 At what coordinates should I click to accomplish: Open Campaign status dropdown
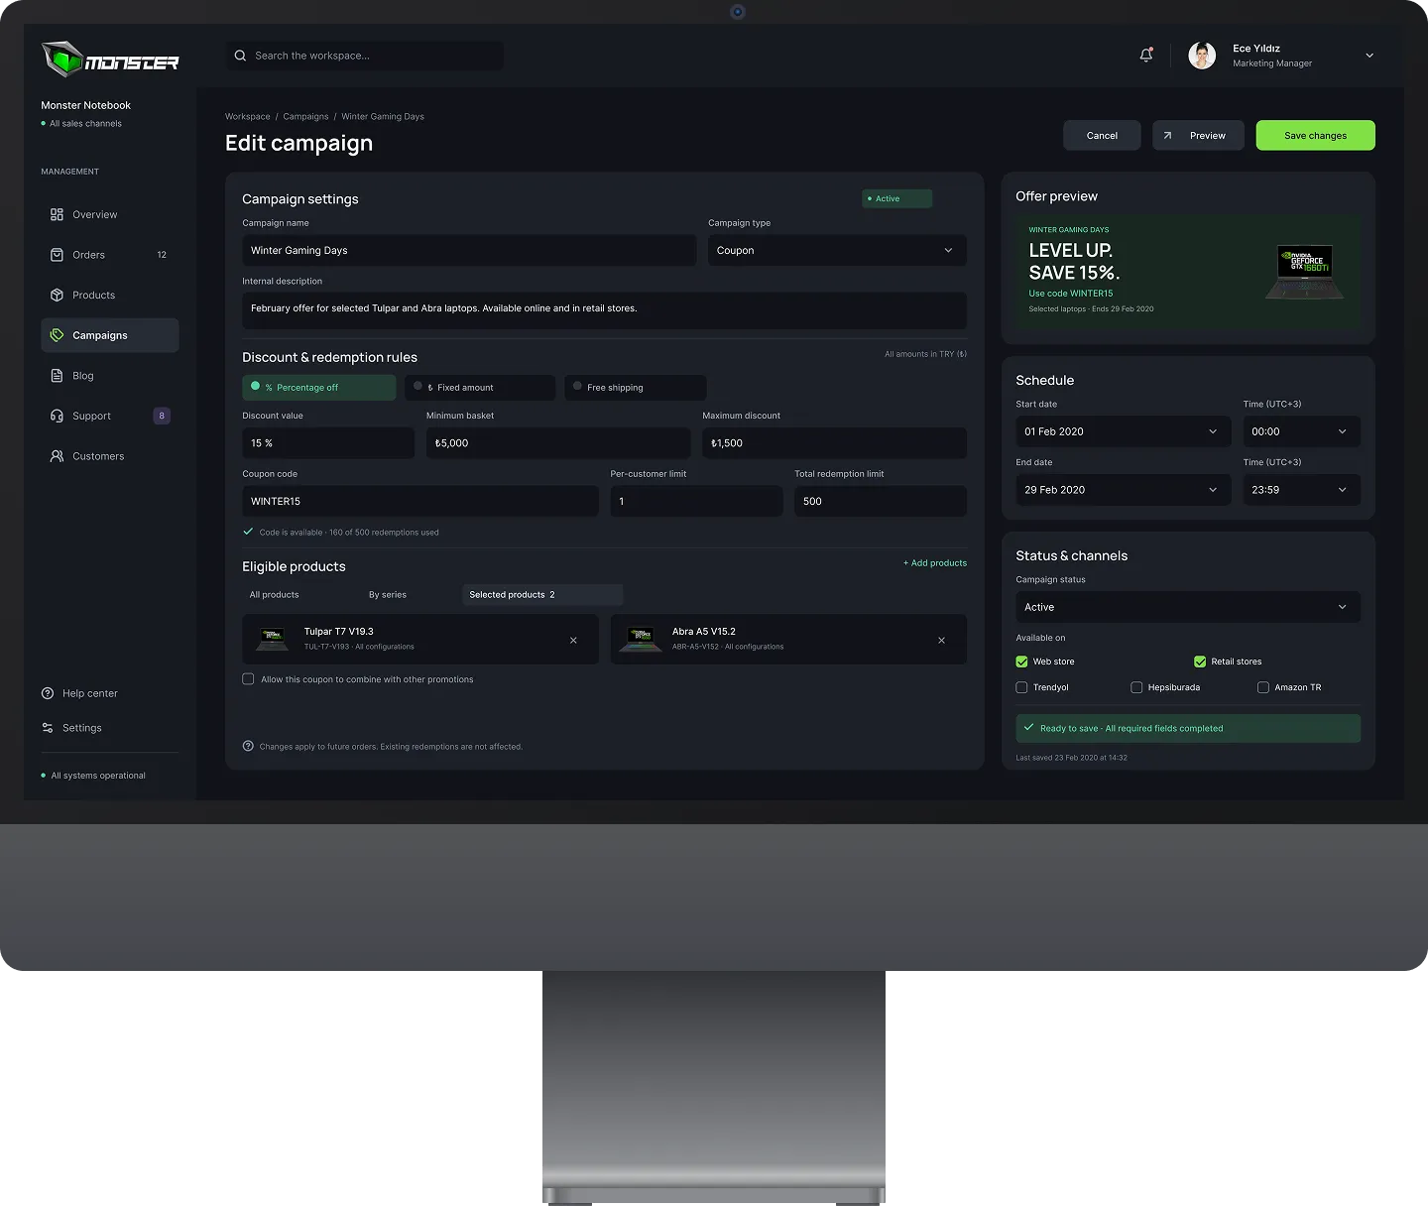point(1188,607)
